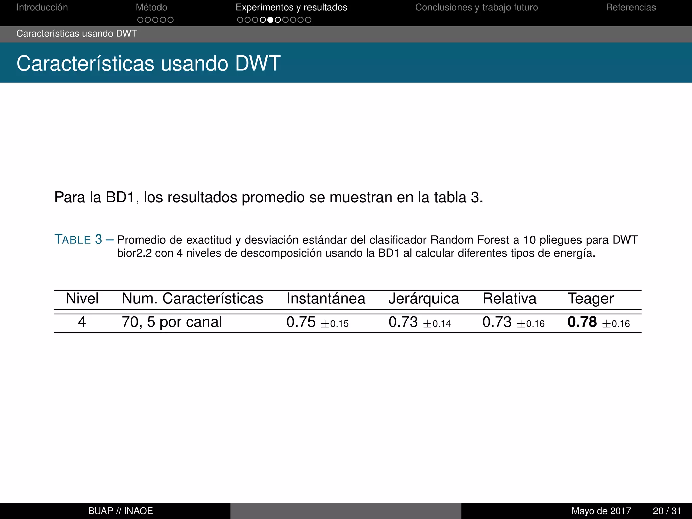Open the Referencias section link

(631, 7)
